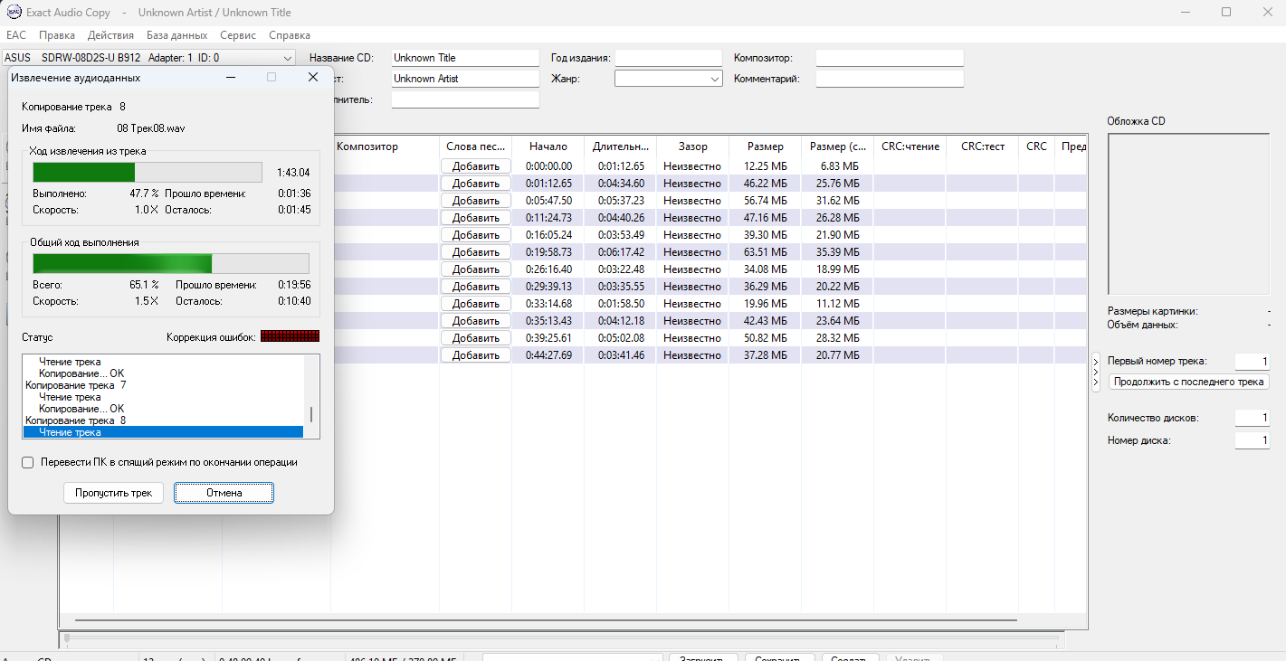Close the Извлечение аудиоданных dialog
The image size is (1286, 661).
coord(313,78)
